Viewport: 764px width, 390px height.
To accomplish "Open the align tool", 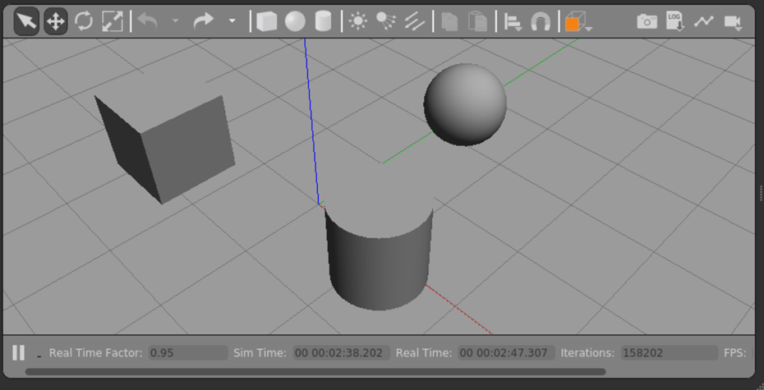I will pyautogui.click(x=513, y=22).
